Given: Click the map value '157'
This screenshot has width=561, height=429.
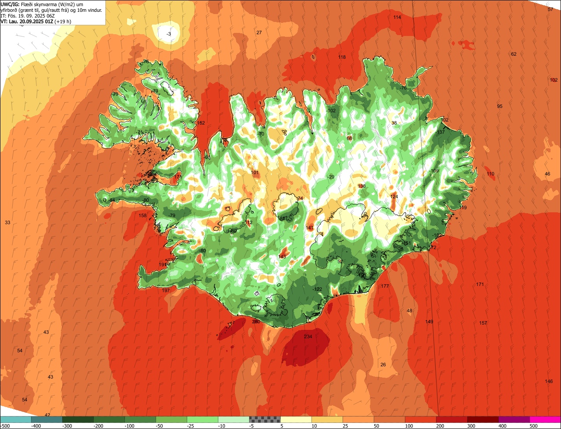Looking at the screenshot, I should 483,323.
